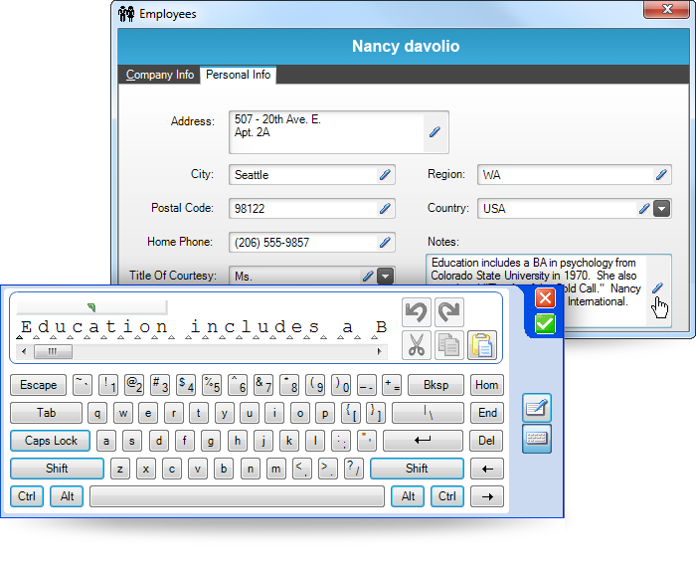Click the Redo arrow in keyboard panel
Screen dimensions: 696x568
pyautogui.click(x=449, y=311)
